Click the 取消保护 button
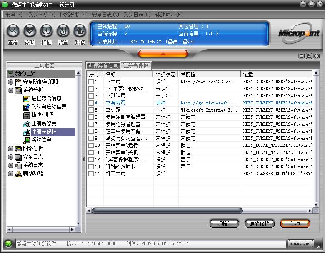This screenshot has height=253, width=325. (x=260, y=223)
